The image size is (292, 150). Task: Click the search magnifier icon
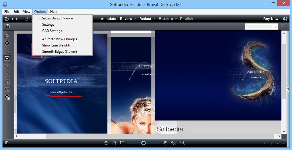point(283,26)
